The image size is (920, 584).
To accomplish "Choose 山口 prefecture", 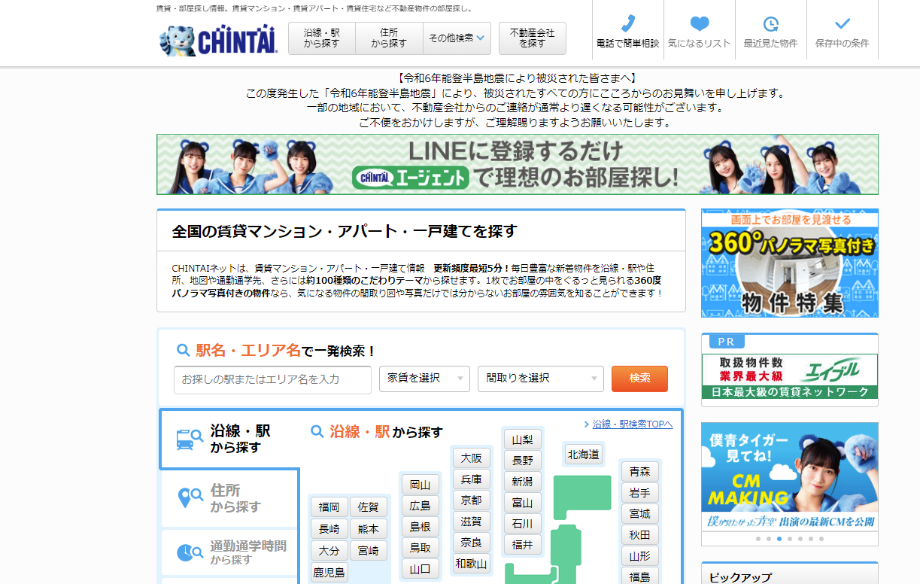I will [421, 569].
